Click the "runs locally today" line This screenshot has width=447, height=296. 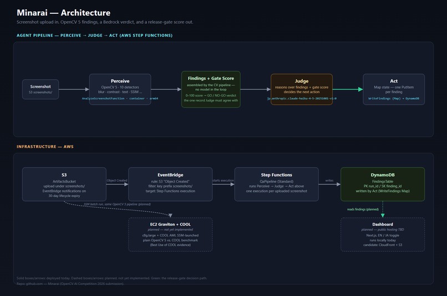point(383,240)
